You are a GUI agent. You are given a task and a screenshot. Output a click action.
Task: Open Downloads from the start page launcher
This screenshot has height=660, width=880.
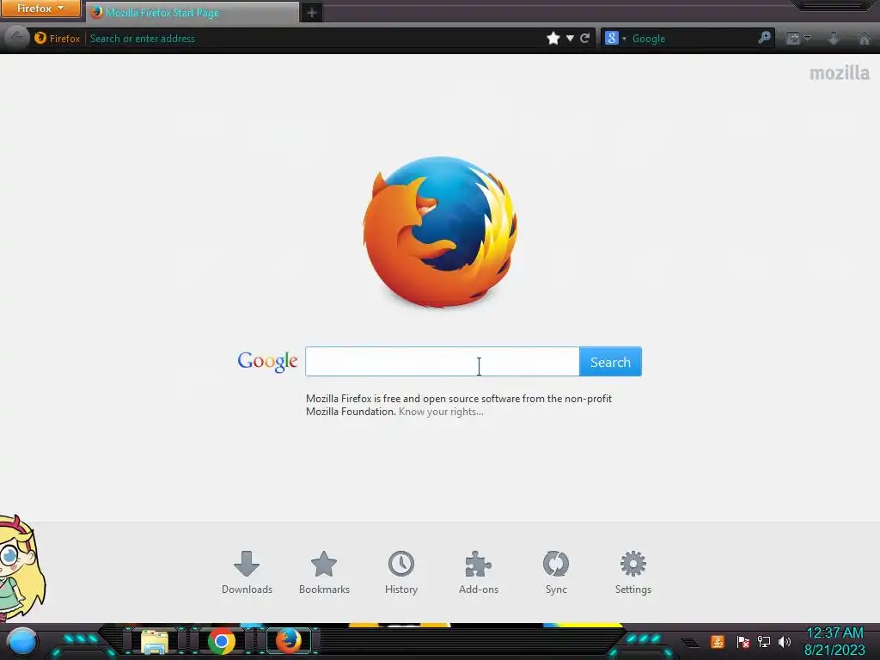click(247, 572)
